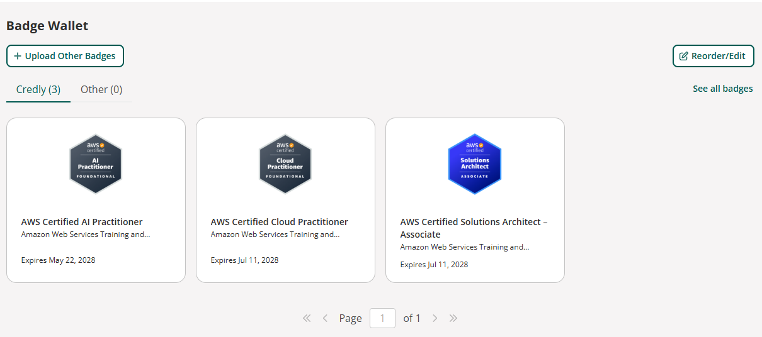Focus the page number input field
The height and width of the screenshot is (337, 762).
coord(383,318)
